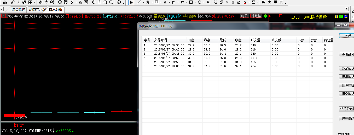Toggle the yellow 下 marker button
The height and width of the screenshot is (135, 354).
pos(336,17)
